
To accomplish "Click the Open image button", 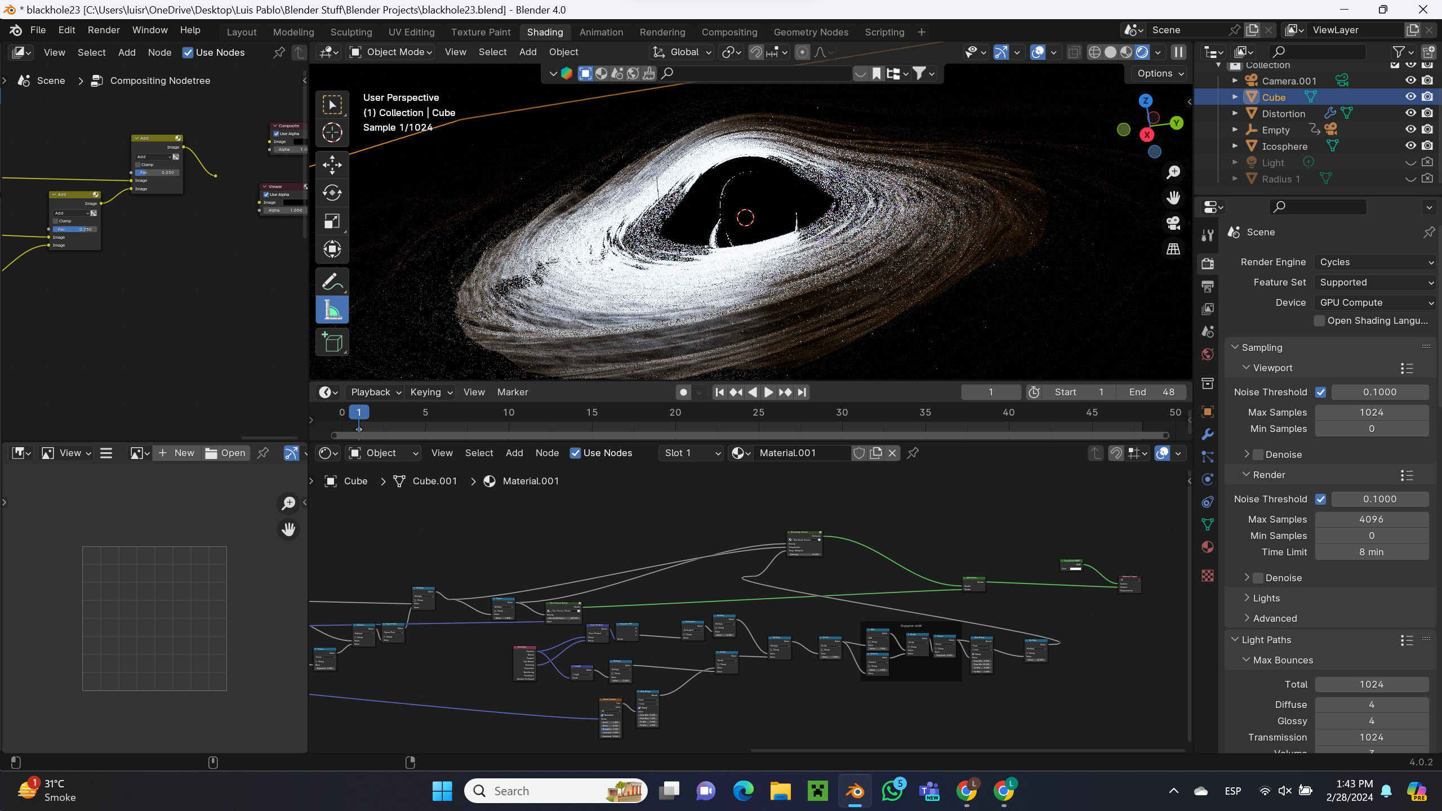I will (225, 453).
